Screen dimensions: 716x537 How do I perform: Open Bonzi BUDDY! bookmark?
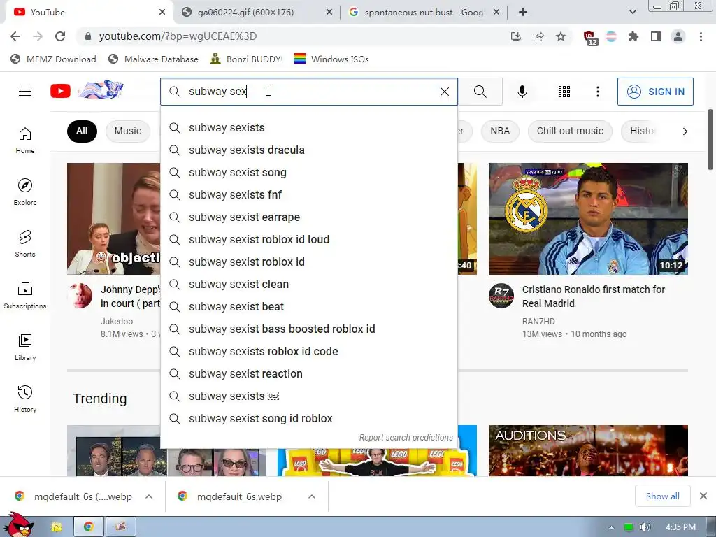tap(247, 59)
